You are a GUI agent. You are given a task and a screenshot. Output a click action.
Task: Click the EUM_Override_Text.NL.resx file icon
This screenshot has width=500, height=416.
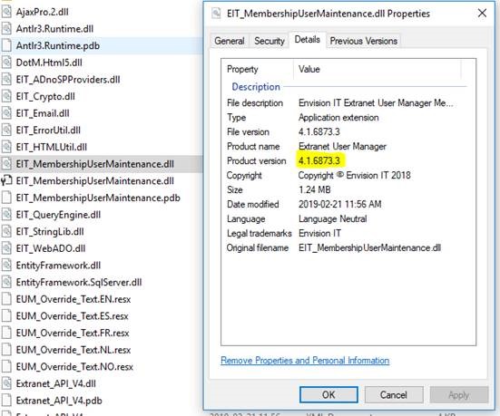coord(6,350)
